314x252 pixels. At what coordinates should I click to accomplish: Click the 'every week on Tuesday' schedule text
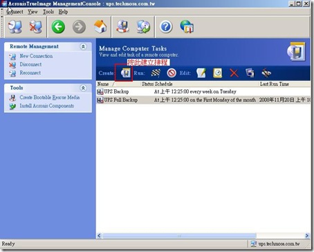[x=213, y=91]
